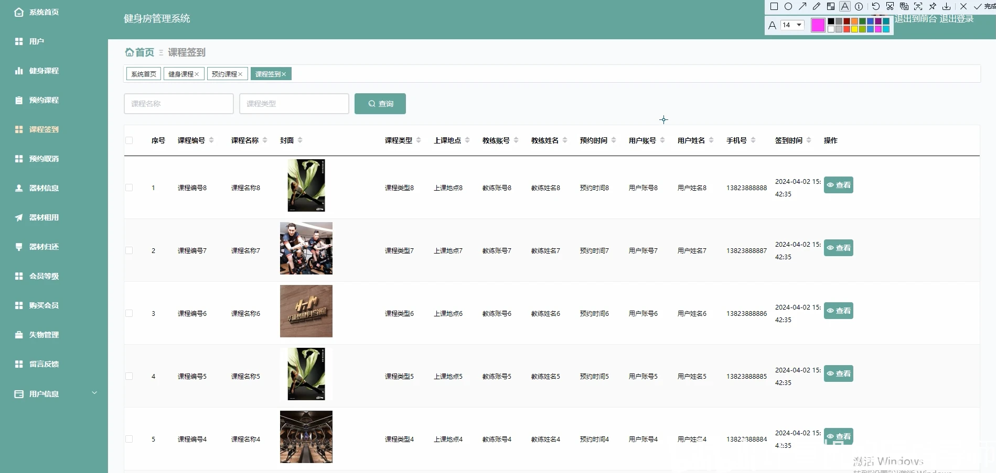Click the undo icon in screenshot toolbar
Screen dimensions: 996x473
[875, 6]
